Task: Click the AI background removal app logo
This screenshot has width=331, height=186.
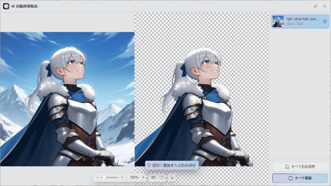Action: 6,6
